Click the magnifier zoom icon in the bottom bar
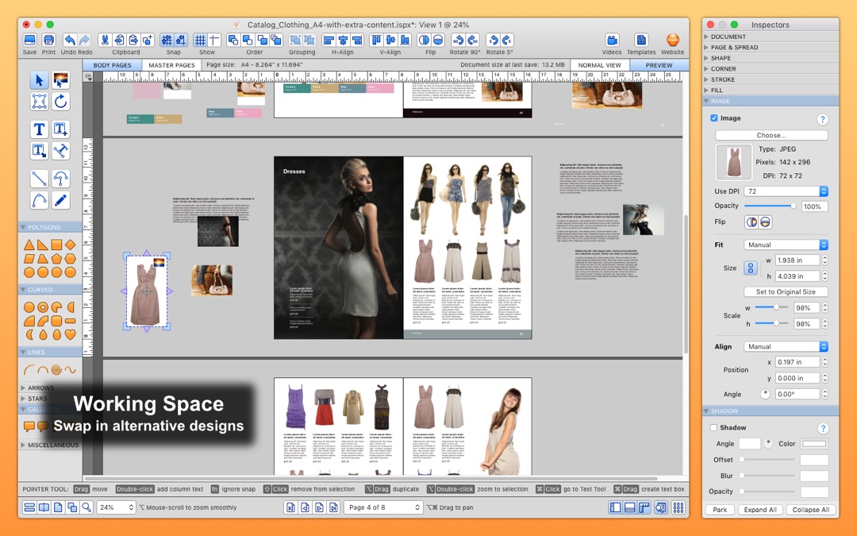The height and width of the screenshot is (536, 857). pos(86,507)
